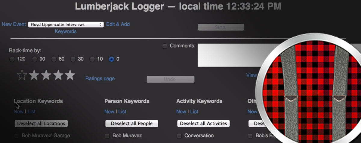Click New under Activity Keywords
This screenshot has width=361, height=143.
pos(181,112)
